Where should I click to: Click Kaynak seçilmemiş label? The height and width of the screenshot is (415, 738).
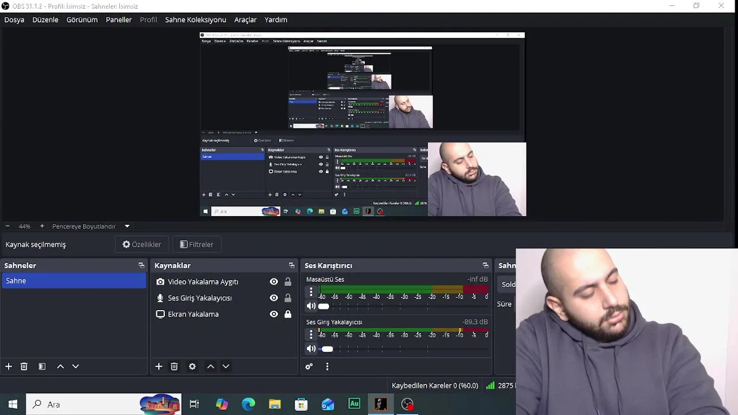point(36,244)
